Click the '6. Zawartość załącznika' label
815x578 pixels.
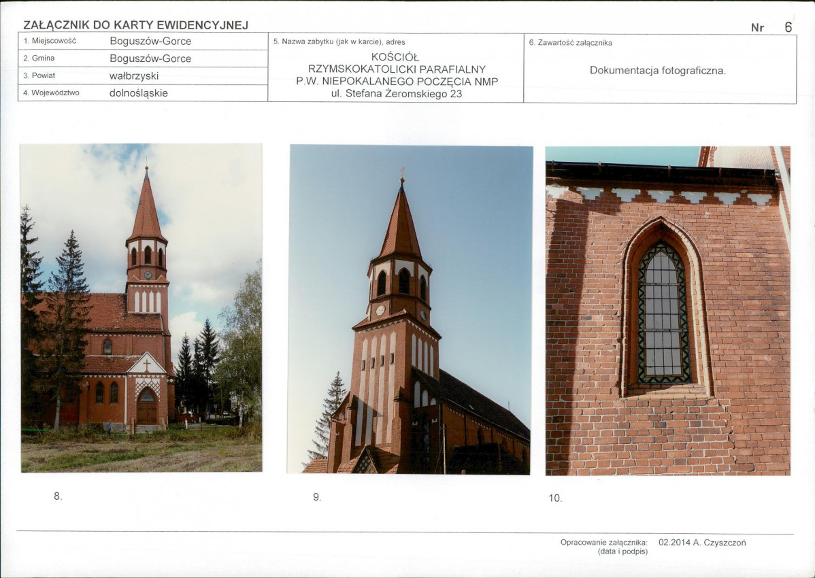pyautogui.click(x=570, y=43)
